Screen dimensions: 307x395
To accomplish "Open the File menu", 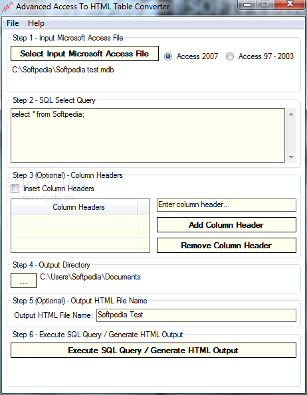I will [13, 23].
